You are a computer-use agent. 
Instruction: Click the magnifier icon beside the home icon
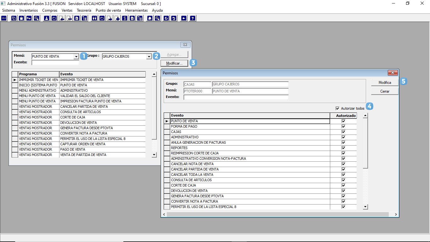(x=157, y=18)
